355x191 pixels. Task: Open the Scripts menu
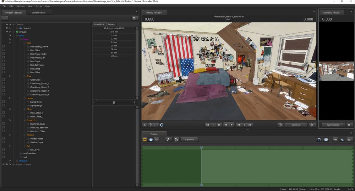tap(39, 6)
